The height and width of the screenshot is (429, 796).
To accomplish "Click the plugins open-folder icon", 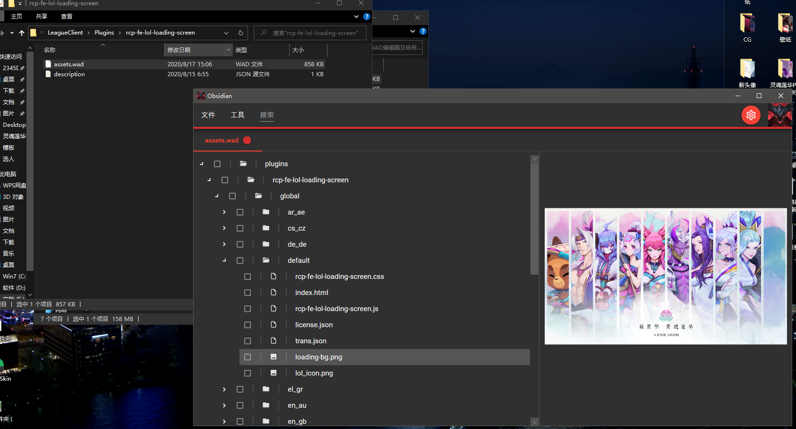I will pos(243,164).
